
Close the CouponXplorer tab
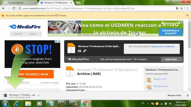point(35,3)
